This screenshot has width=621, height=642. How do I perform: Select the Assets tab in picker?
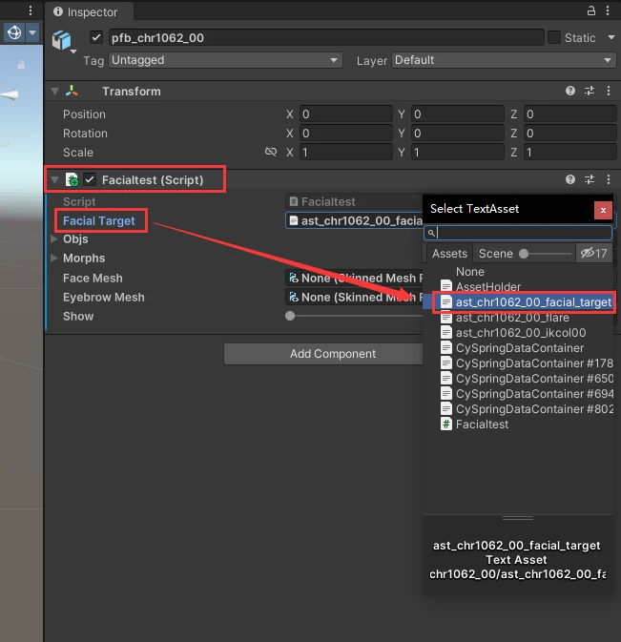coord(449,254)
